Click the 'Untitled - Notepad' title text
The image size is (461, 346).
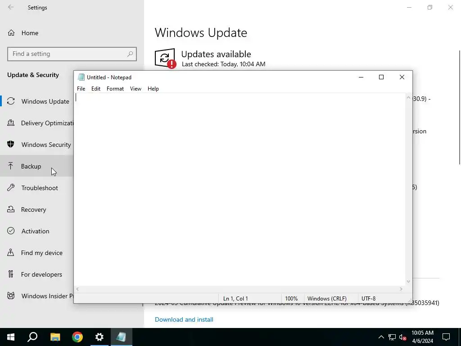click(x=109, y=77)
